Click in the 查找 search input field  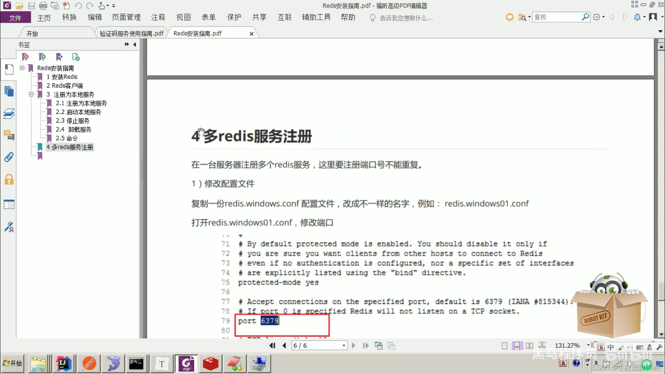557,17
